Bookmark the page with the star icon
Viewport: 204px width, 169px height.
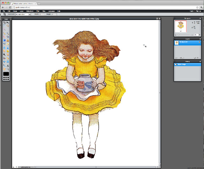pos(197,7)
